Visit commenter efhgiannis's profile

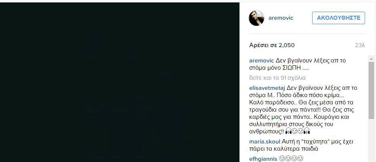pyautogui.click(x=263, y=159)
